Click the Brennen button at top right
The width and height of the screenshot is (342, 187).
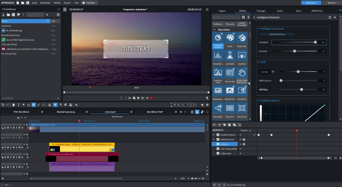(332, 3)
